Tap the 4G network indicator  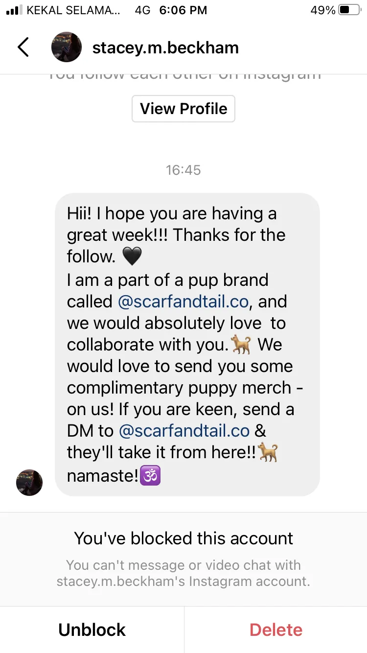tap(142, 10)
